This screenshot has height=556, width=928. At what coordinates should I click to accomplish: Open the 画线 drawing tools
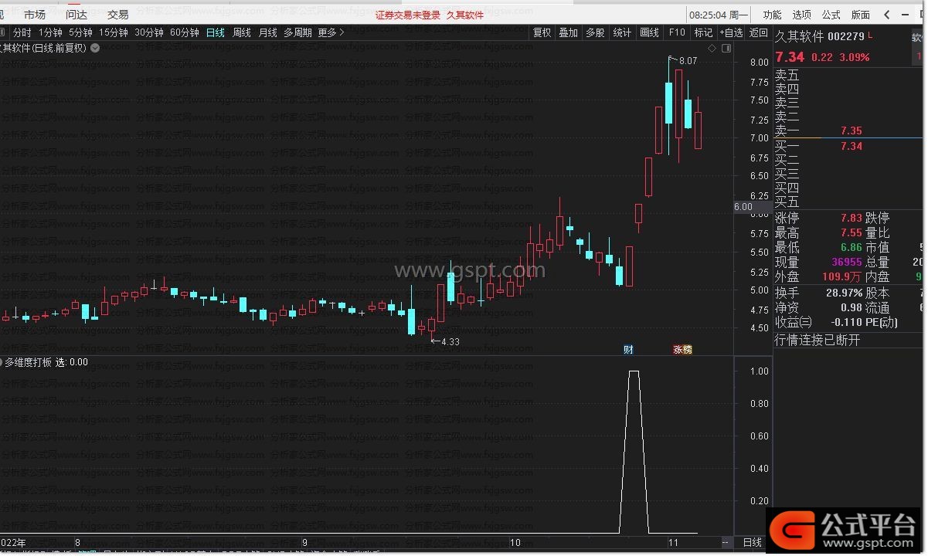[x=649, y=32]
